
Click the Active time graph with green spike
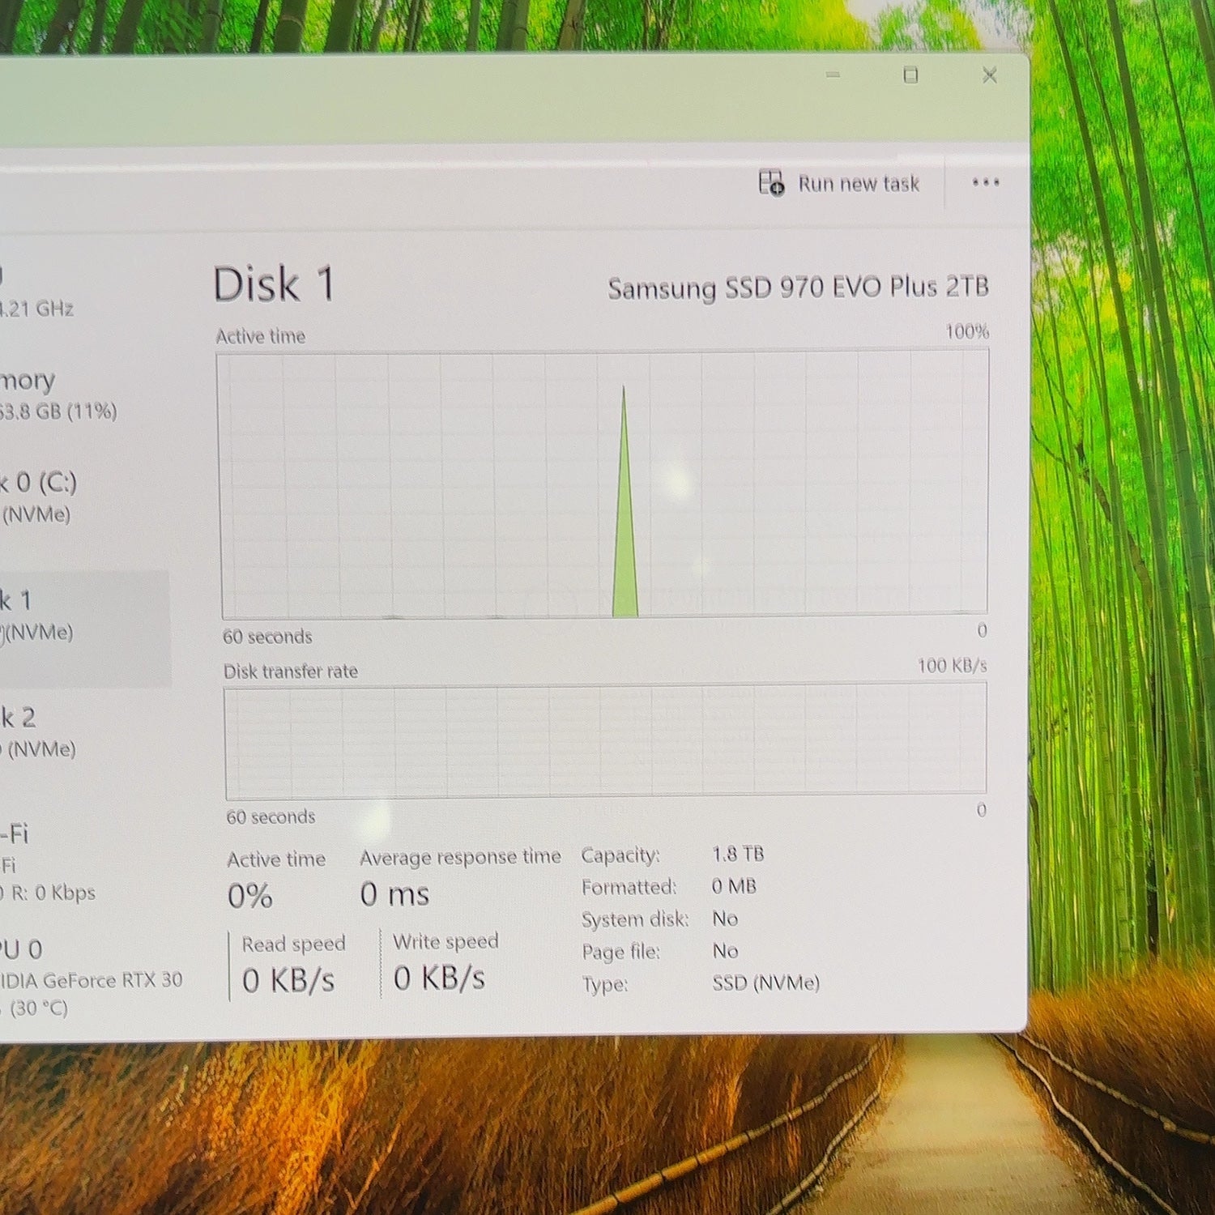604,484
